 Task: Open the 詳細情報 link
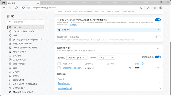[x=73, y=25]
